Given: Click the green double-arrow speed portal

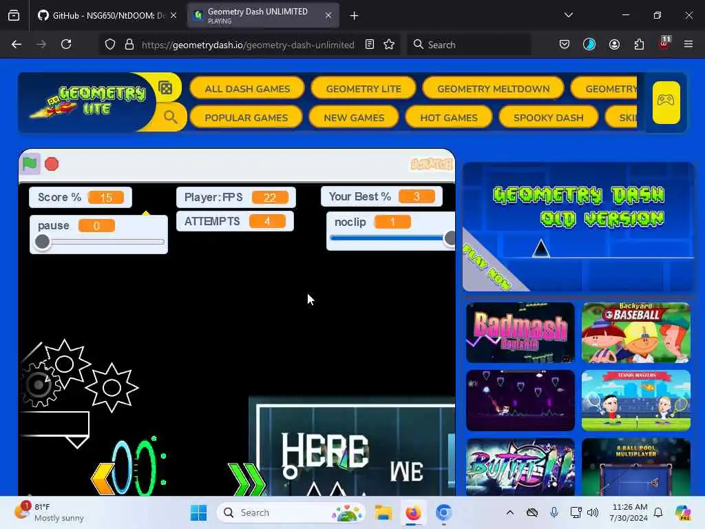Looking at the screenshot, I should pos(246,479).
